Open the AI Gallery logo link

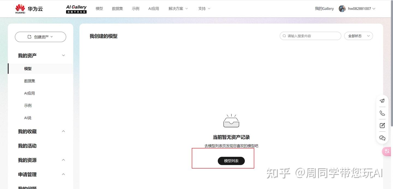tap(76, 9)
